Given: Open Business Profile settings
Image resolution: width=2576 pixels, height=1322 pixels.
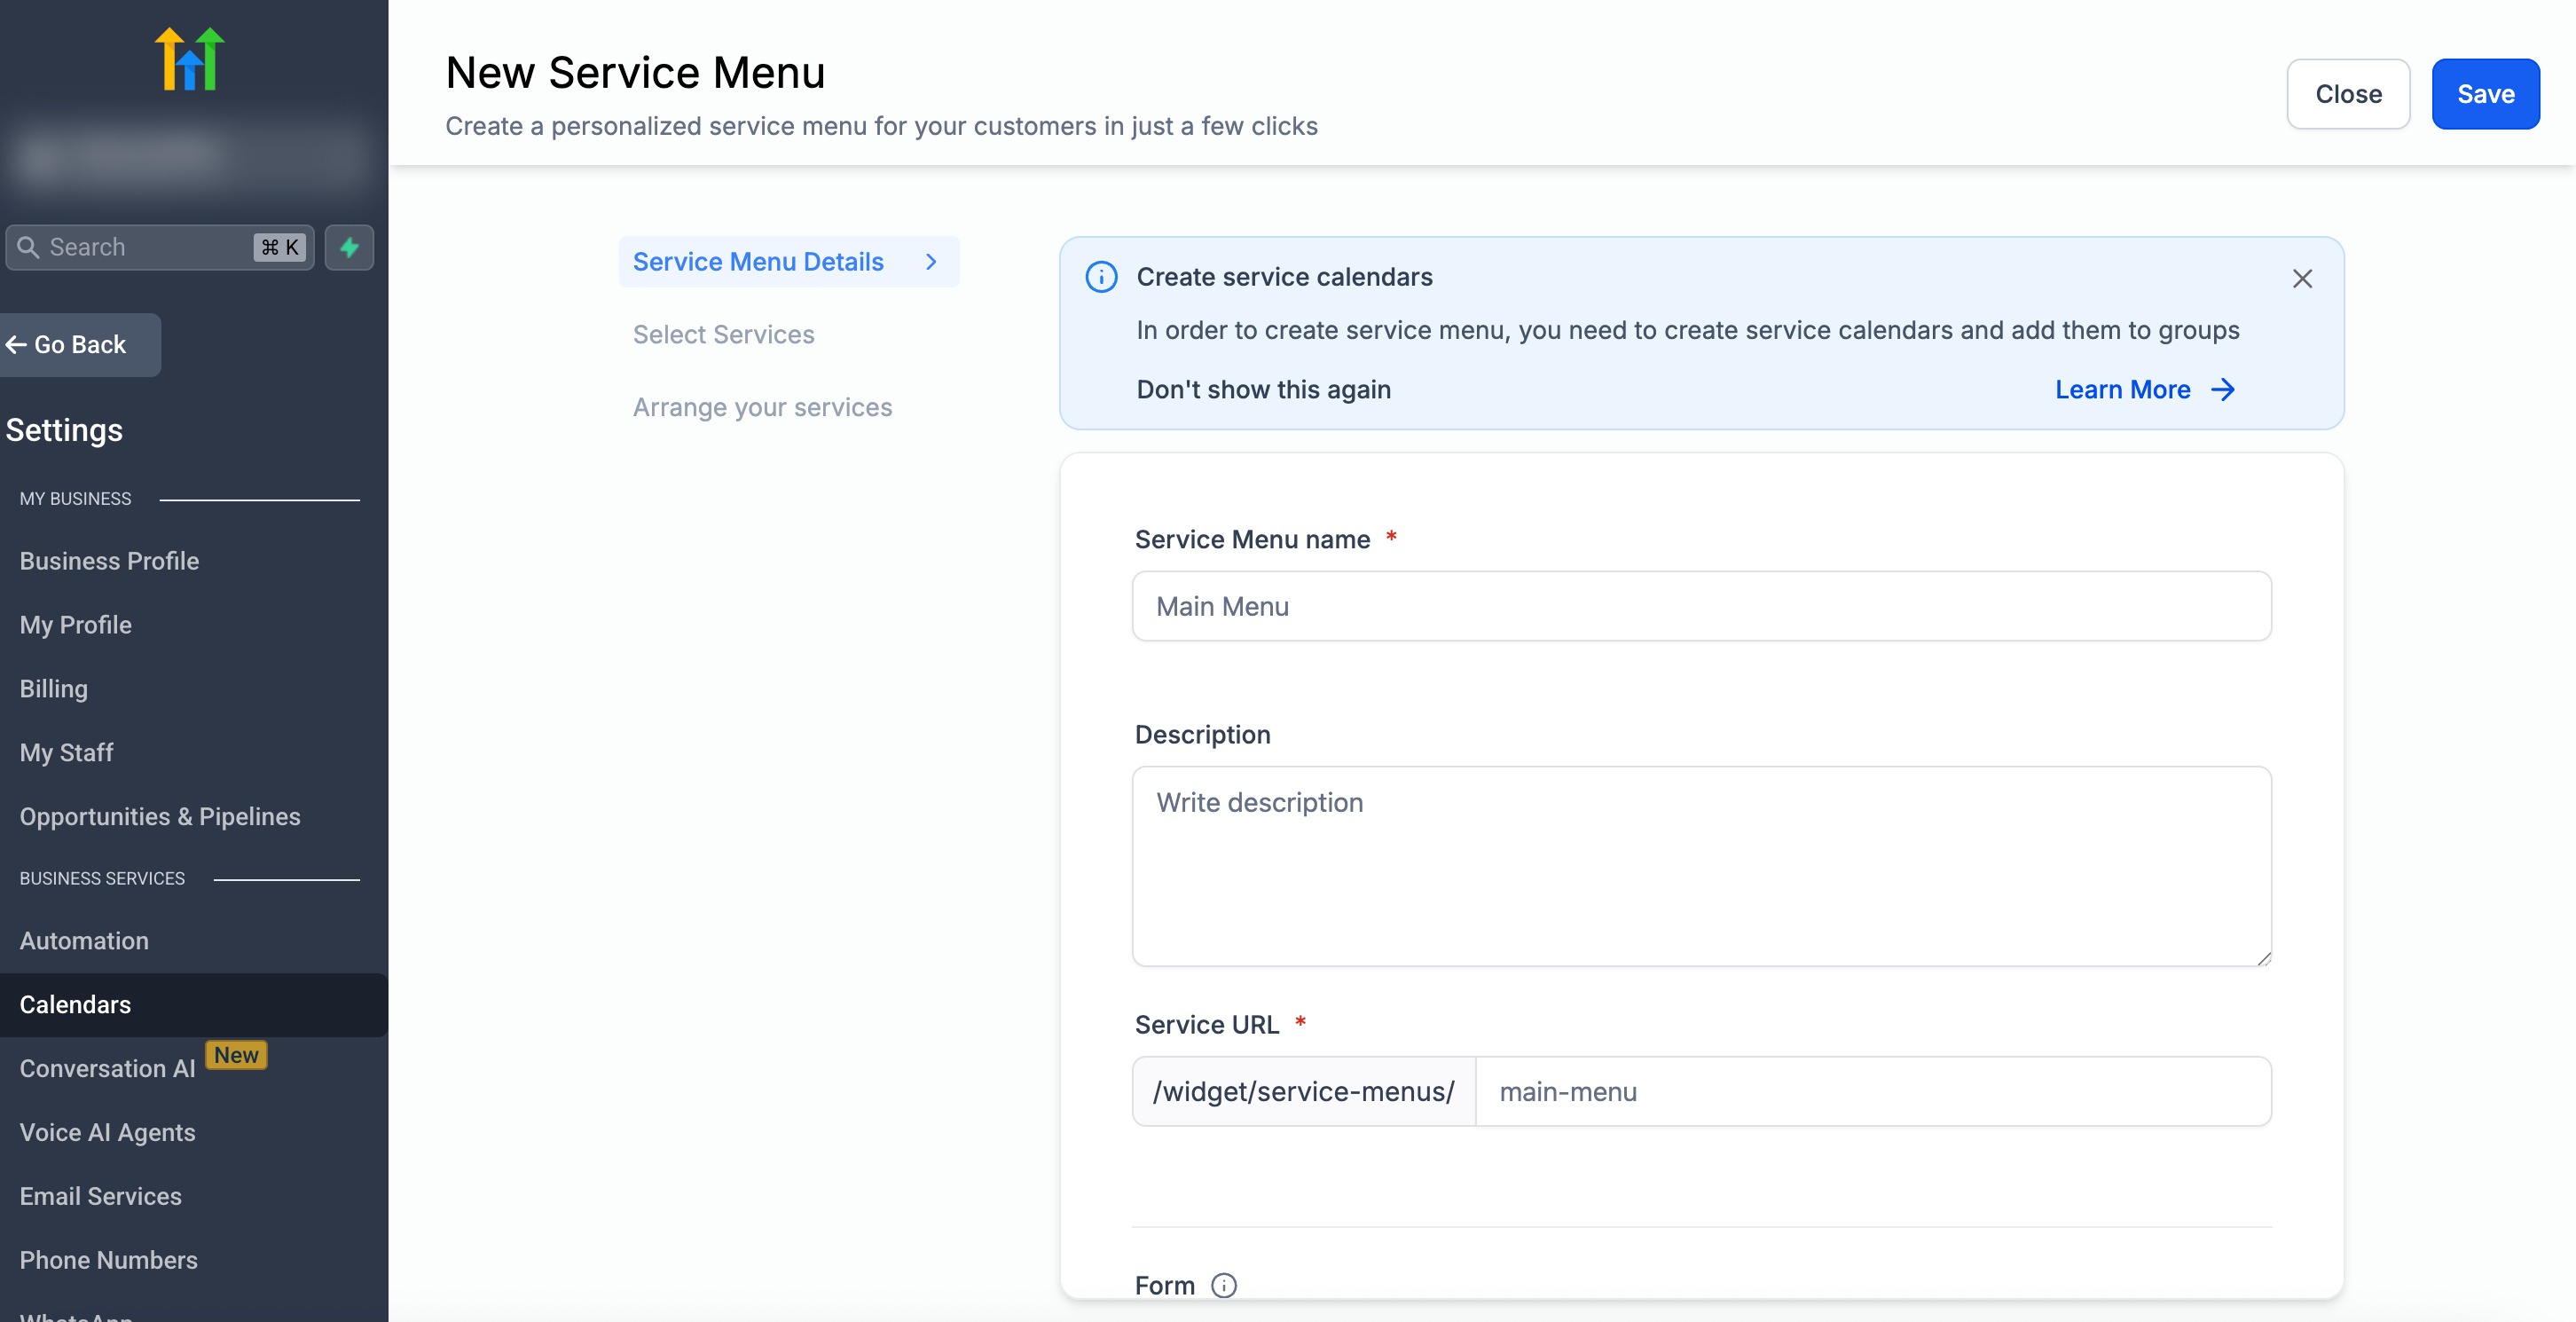Looking at the screenshot, I should 109,561.
